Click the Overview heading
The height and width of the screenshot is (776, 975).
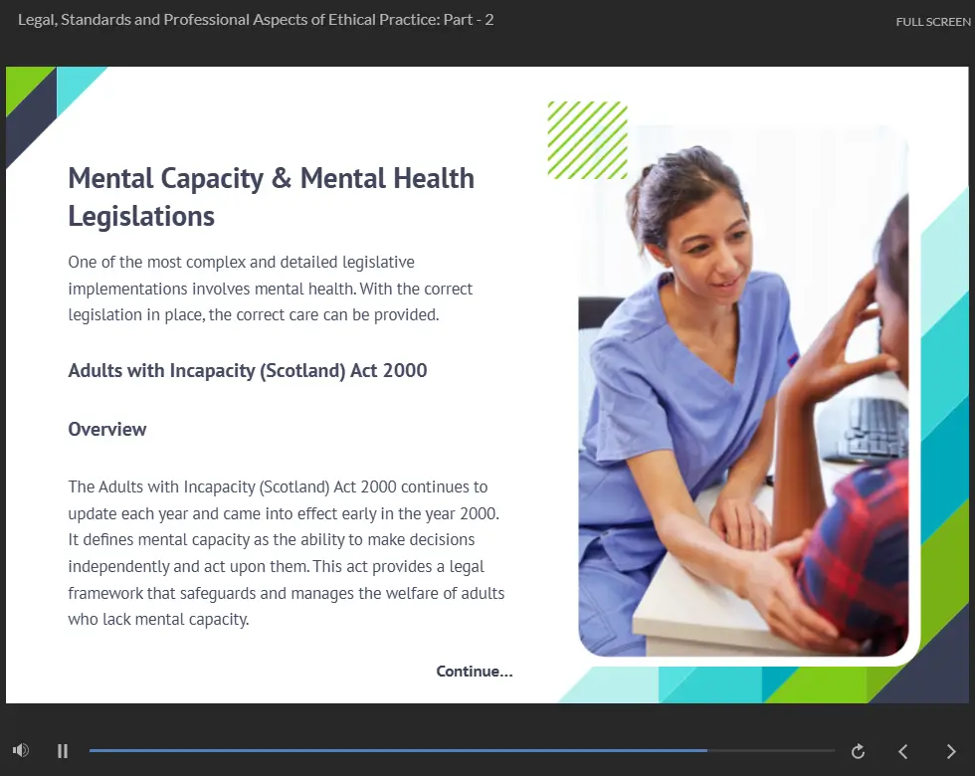coord(107,429)
